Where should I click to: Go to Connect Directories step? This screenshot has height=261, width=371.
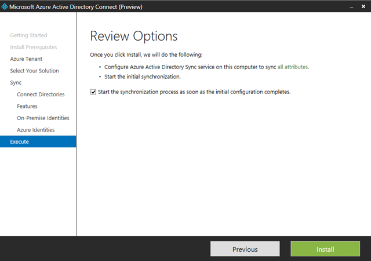click(41, 95)
